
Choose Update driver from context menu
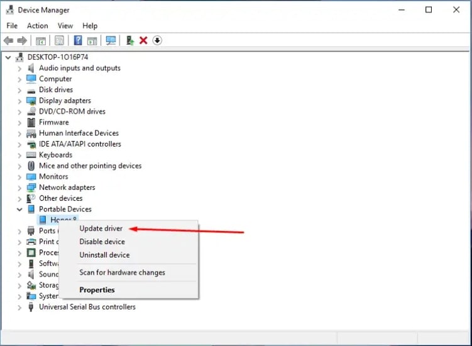[101, 228]
